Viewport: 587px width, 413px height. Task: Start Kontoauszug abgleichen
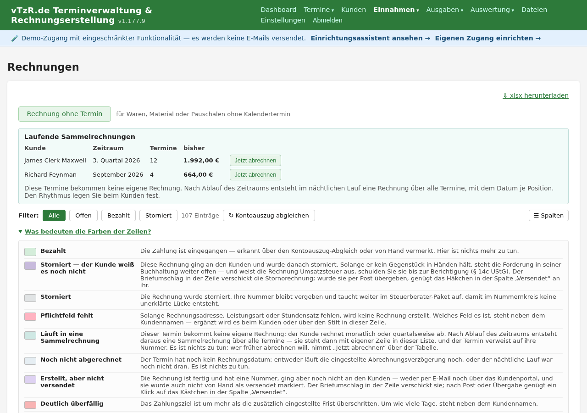(269, 215)
